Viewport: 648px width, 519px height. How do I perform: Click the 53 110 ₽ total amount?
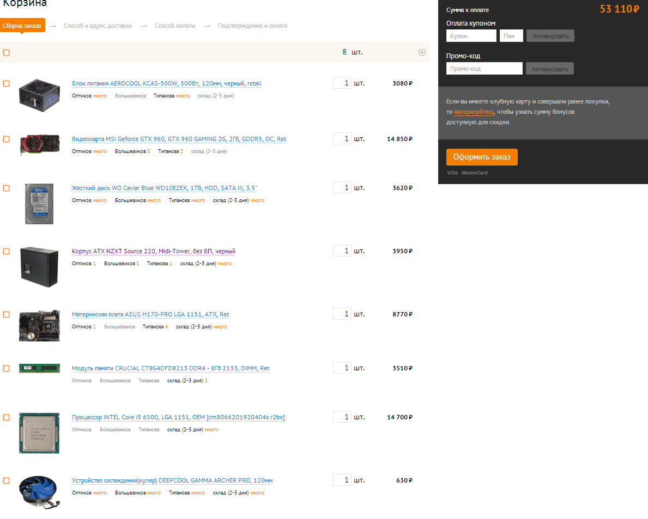(619, 9)
